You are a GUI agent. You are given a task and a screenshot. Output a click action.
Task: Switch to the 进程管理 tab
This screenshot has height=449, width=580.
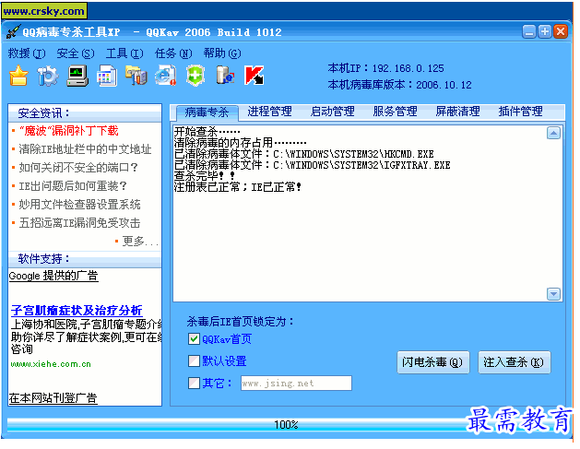pyautogui.click(x=269, y=112)
